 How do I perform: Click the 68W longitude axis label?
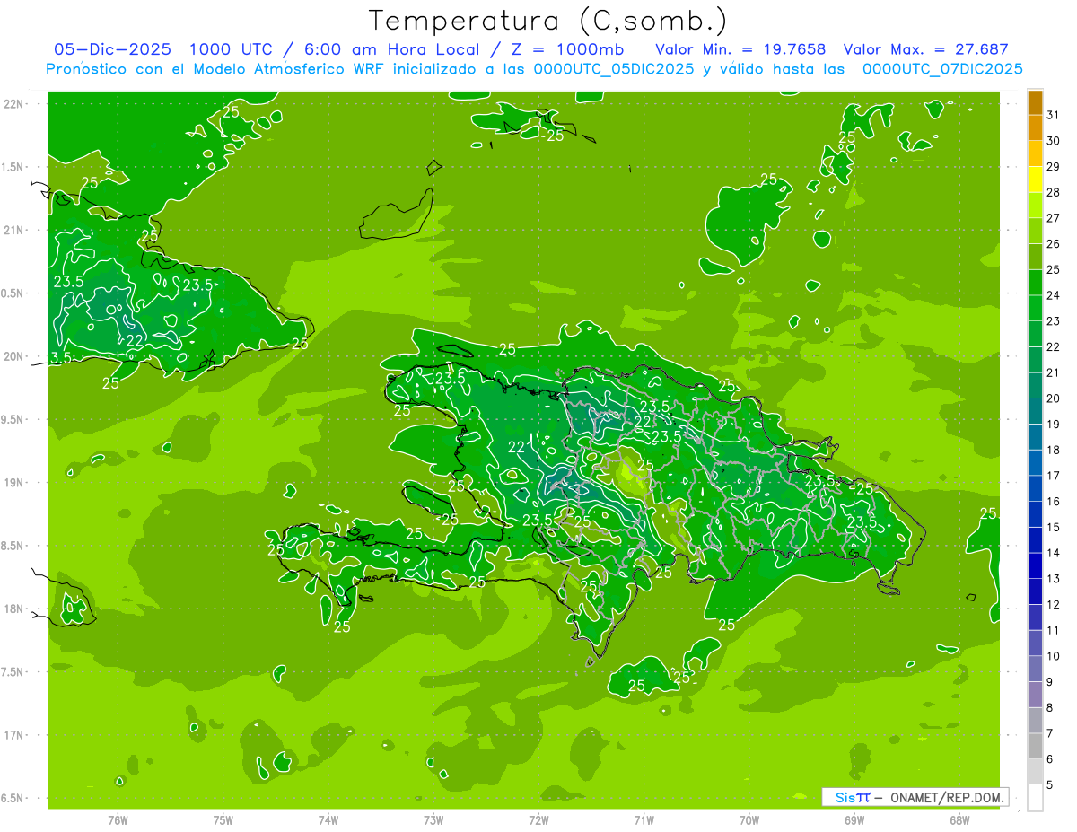coord(959,820)
